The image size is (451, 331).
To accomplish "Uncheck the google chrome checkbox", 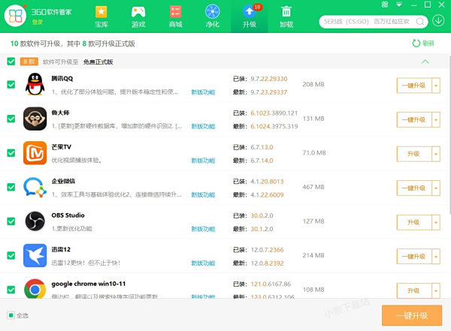I will [11, 290].
